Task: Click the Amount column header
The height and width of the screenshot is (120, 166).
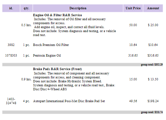Action: [153, 8]
